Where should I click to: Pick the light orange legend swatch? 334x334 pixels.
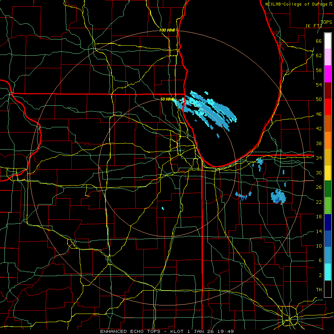[328, 140]
